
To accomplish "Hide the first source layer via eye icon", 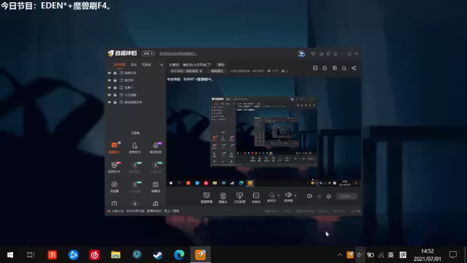I will pos(109,73).
